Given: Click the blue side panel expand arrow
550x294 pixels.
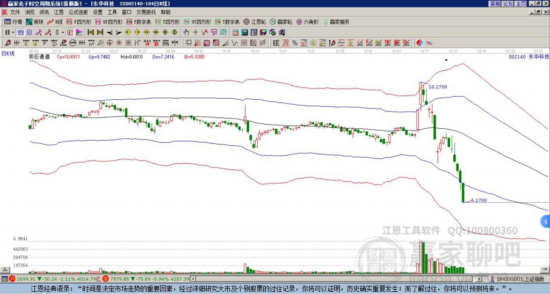Looking at the screenshot, I should 546,222.
